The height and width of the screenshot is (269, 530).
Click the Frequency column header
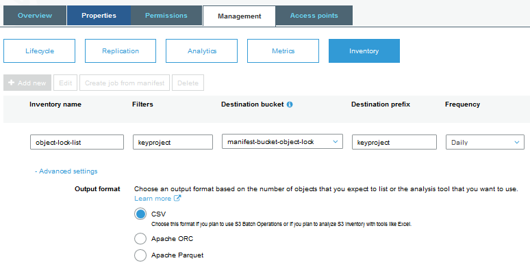coord(462,104)
